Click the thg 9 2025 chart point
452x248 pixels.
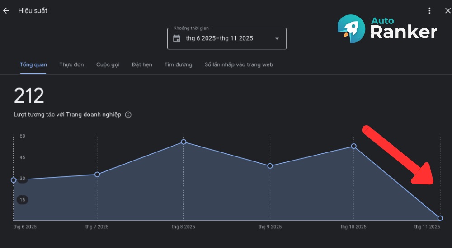(x=270, y=166)
